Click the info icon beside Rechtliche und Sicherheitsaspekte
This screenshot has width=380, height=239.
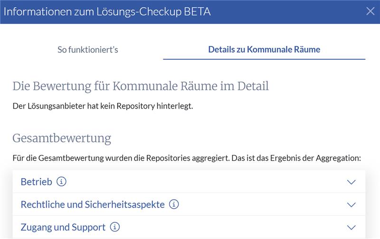pyautogui.click(x=174, y=204)
